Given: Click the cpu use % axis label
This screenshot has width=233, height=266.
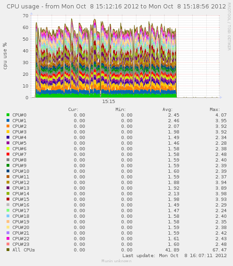Looking at the screenshot, I should click(x=5, y=56).
